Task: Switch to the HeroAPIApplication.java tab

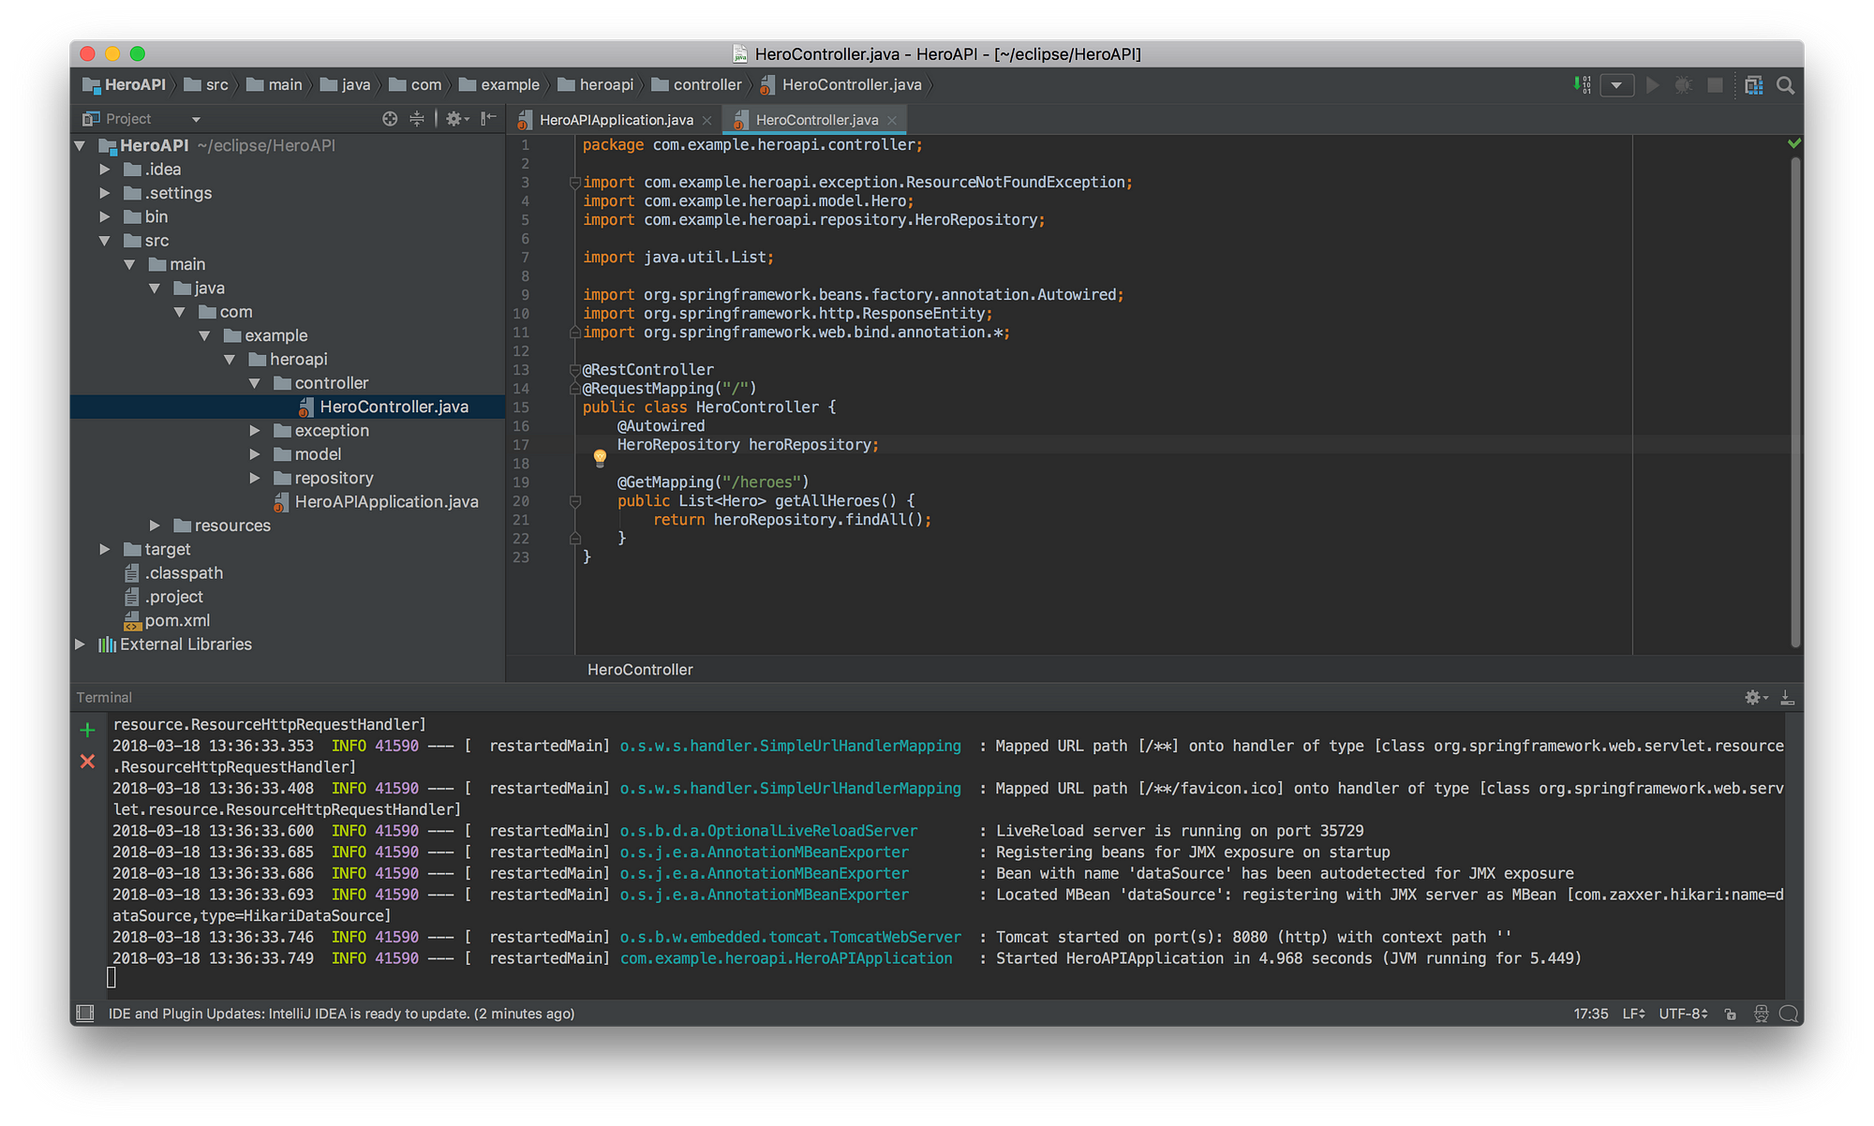Action: [x=617, y=120]
